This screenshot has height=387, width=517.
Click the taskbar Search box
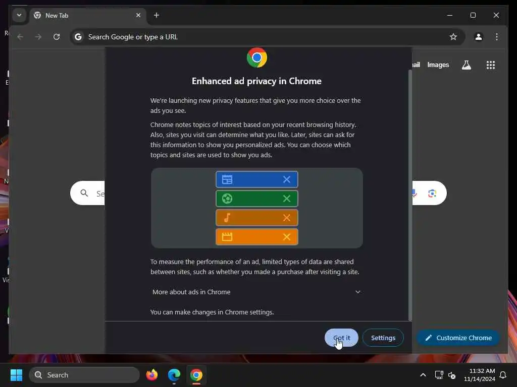[x=84, y=375]
